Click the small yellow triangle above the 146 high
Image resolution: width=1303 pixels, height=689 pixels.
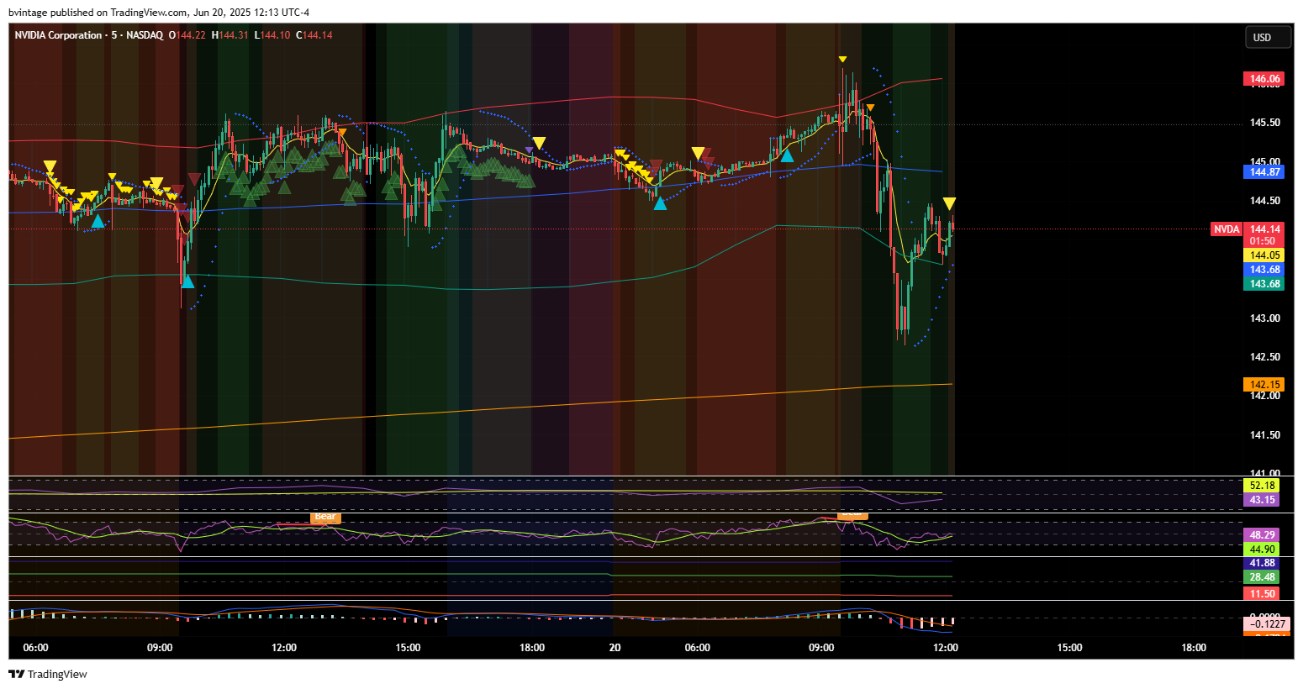click(x=842, y=59)
